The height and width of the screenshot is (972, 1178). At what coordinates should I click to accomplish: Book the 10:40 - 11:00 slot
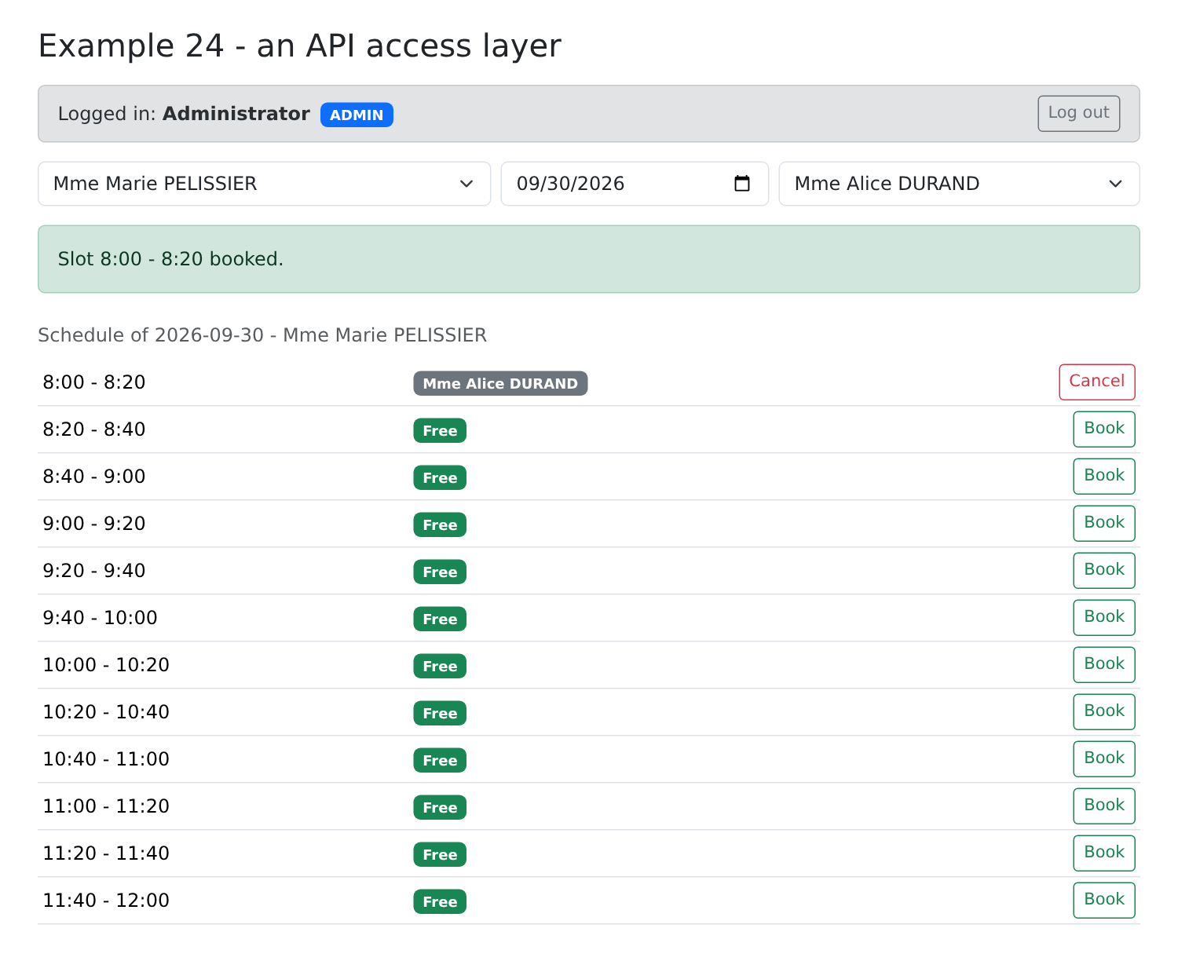pos(1104,758)
